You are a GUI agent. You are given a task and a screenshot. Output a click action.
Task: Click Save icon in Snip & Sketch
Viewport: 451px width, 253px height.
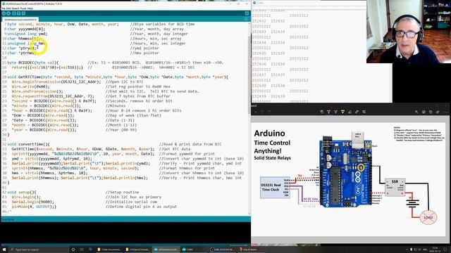[424, 112]
